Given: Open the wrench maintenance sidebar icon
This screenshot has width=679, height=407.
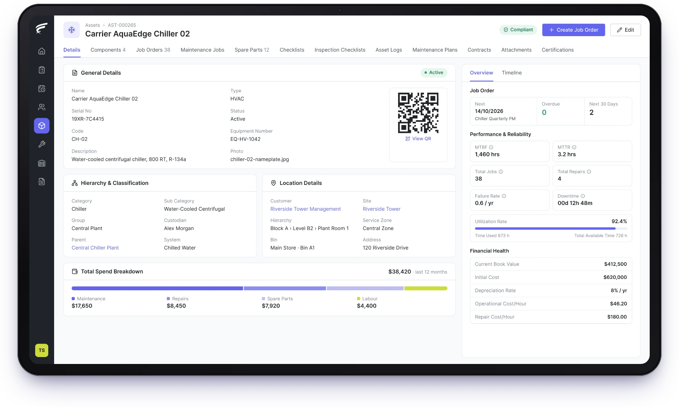Looking at the screenshot, I should [42, 144].
